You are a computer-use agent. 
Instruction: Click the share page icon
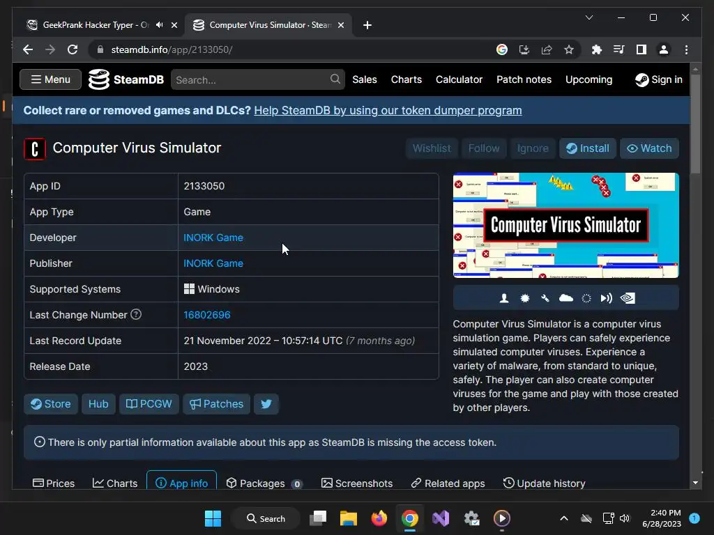click(547, 49)
